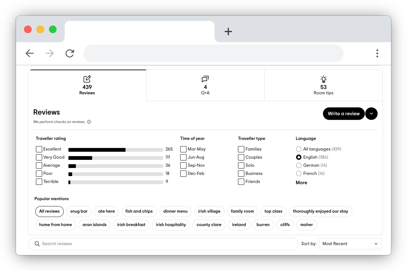Filter by moher mention chip
This screenshot has width=407, height=271.
307,225
